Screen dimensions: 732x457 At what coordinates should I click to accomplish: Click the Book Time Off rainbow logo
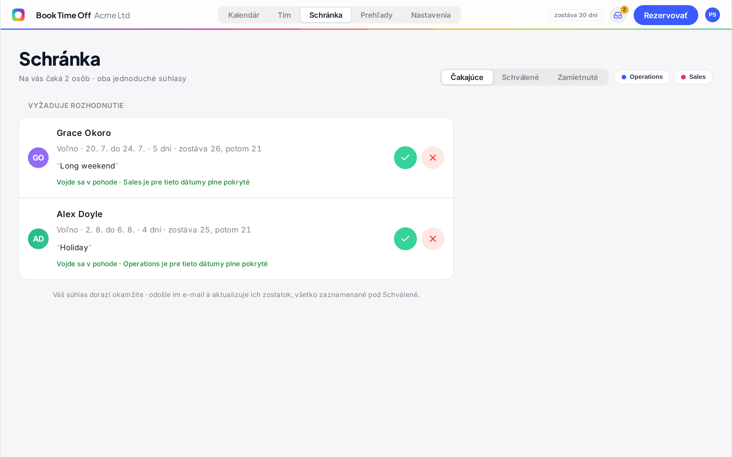[x=18, y=15]
